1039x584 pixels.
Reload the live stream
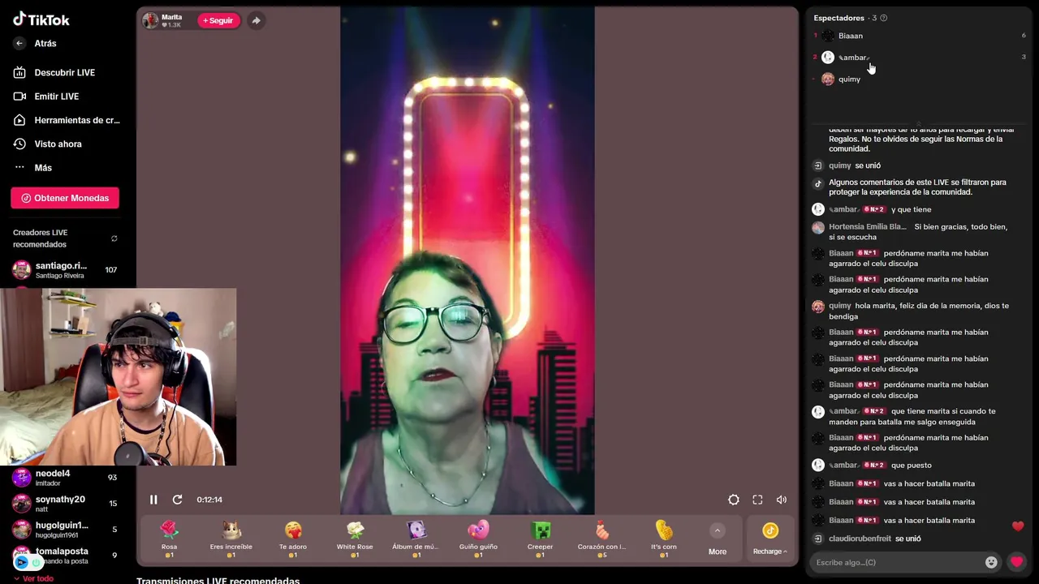(x=178, y=500)
